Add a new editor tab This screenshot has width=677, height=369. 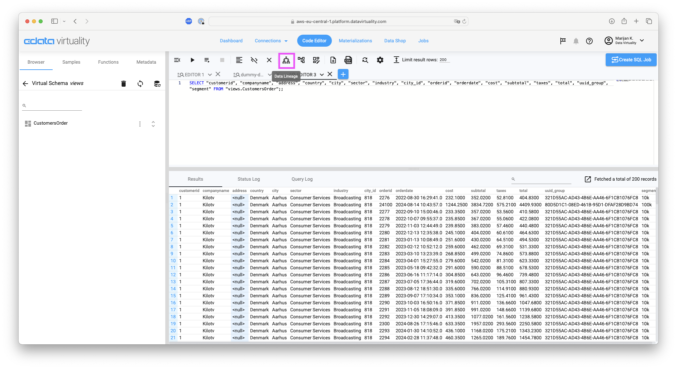[343, 74]
